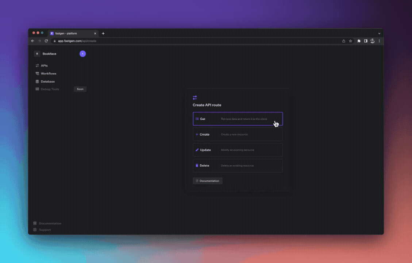Click the purple user avatar badge
The width and height of the screenshot is (412, 263).
(83, 54)
